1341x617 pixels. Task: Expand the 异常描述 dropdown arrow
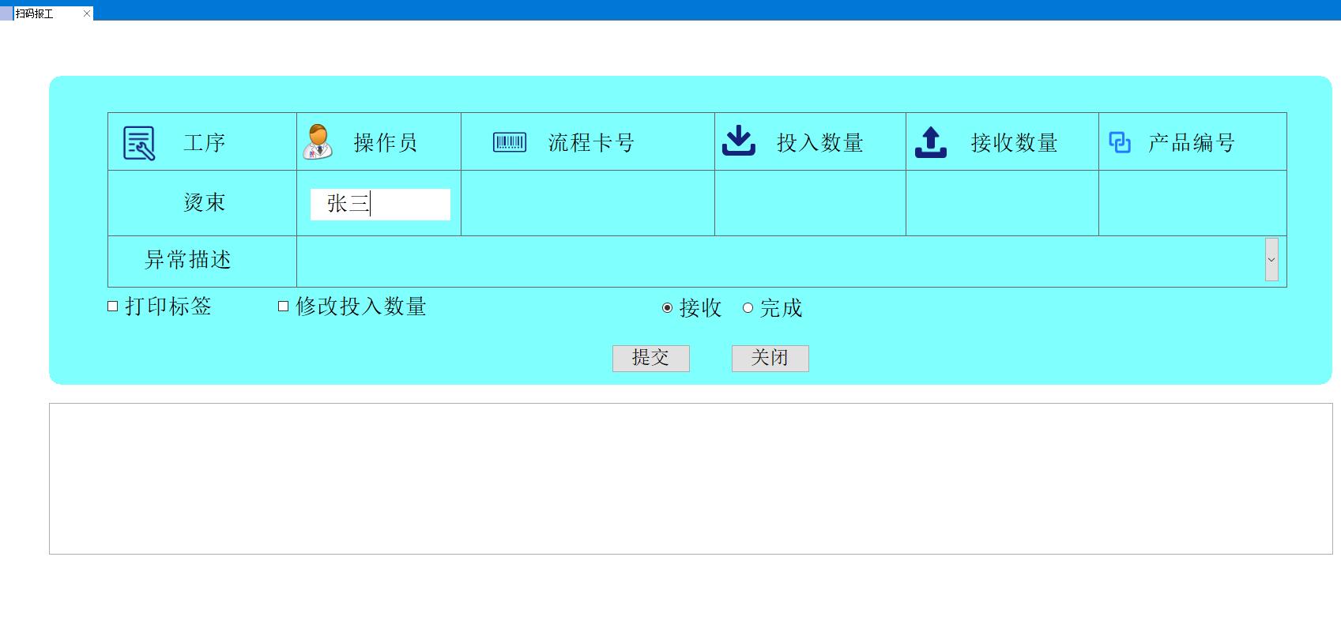(x=1271, y=260)
